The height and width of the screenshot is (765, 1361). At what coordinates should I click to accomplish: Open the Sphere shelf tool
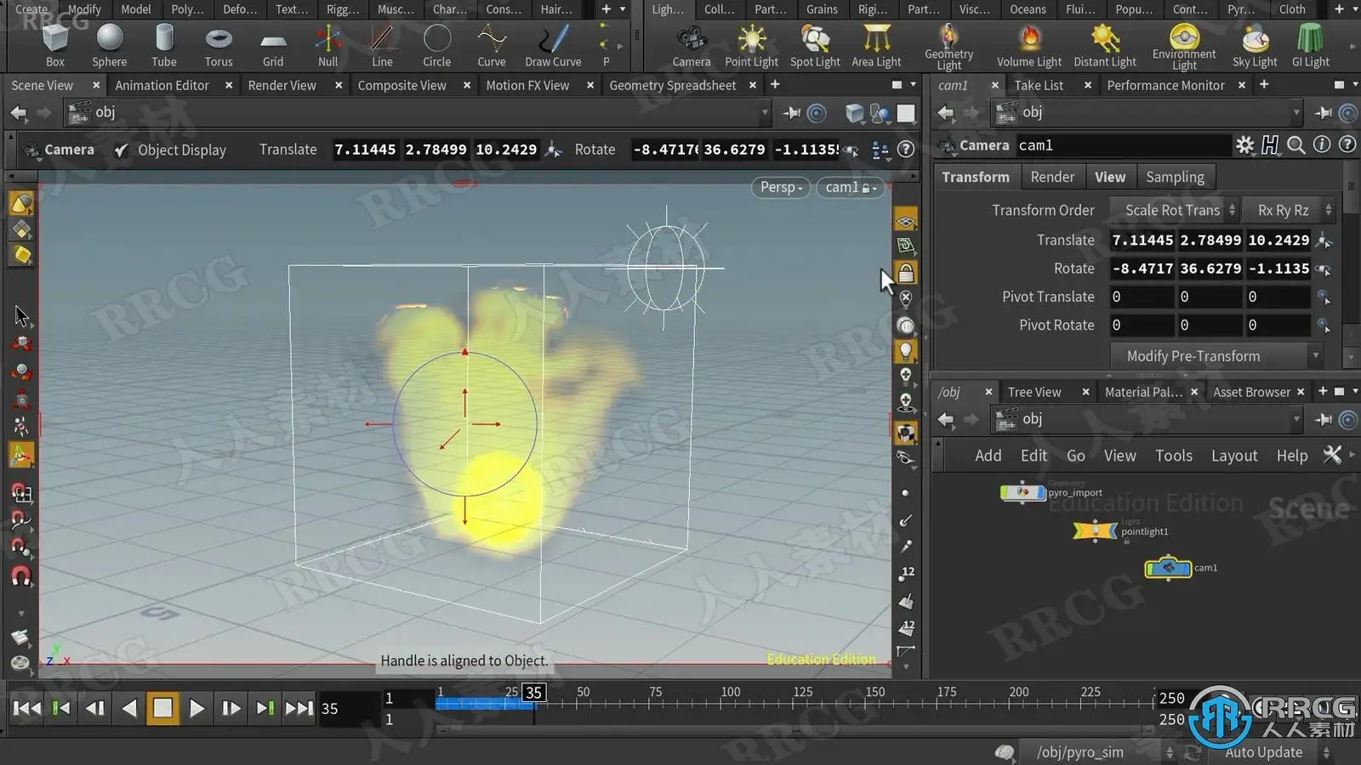point(110,46)
